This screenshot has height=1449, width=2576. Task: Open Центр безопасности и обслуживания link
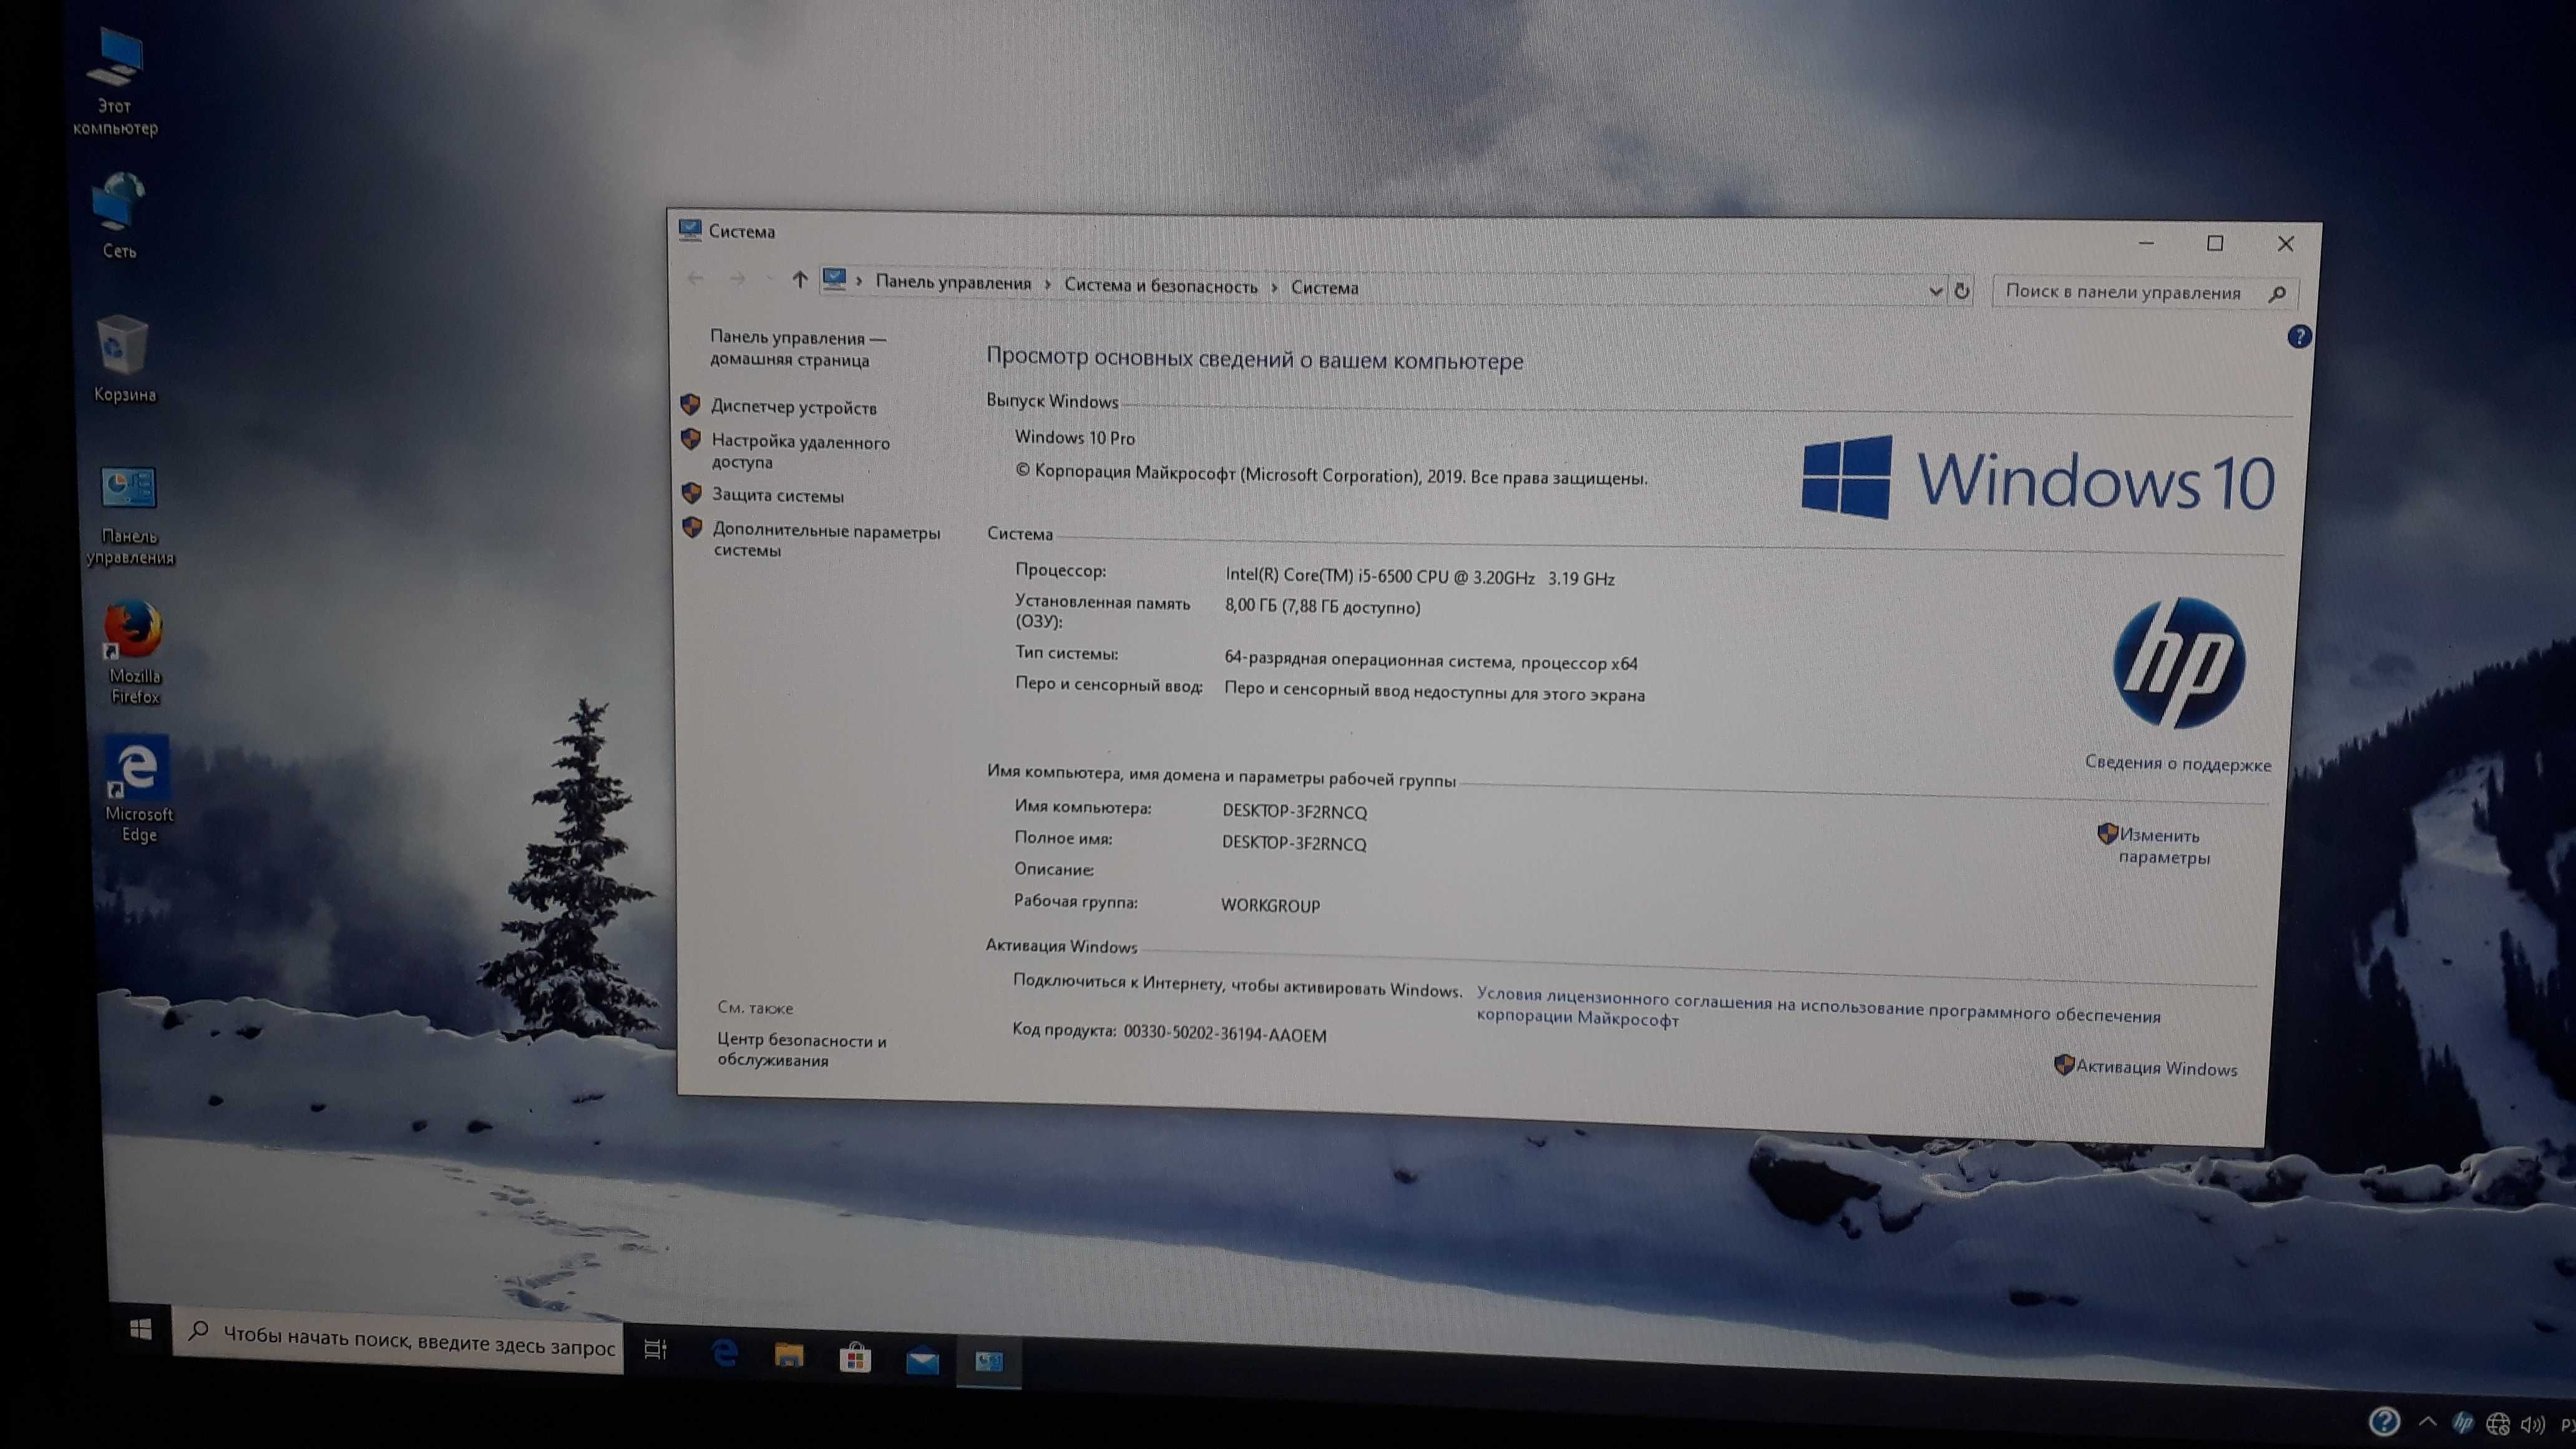[801, 1050]
